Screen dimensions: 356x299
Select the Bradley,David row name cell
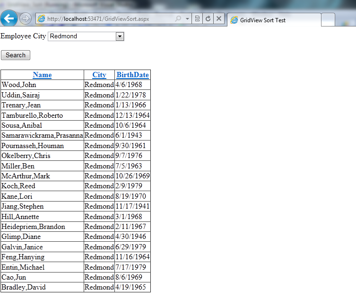click(x=24, y=287)
